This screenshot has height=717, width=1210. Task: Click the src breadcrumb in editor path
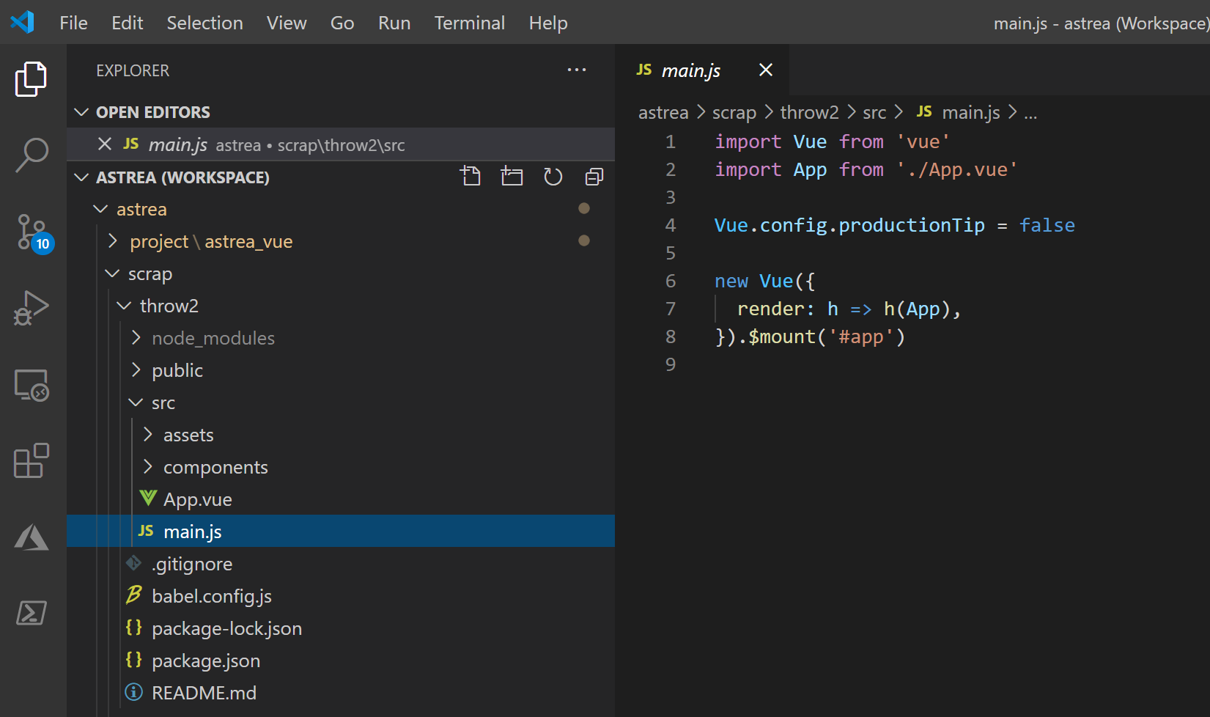(874, 112)
